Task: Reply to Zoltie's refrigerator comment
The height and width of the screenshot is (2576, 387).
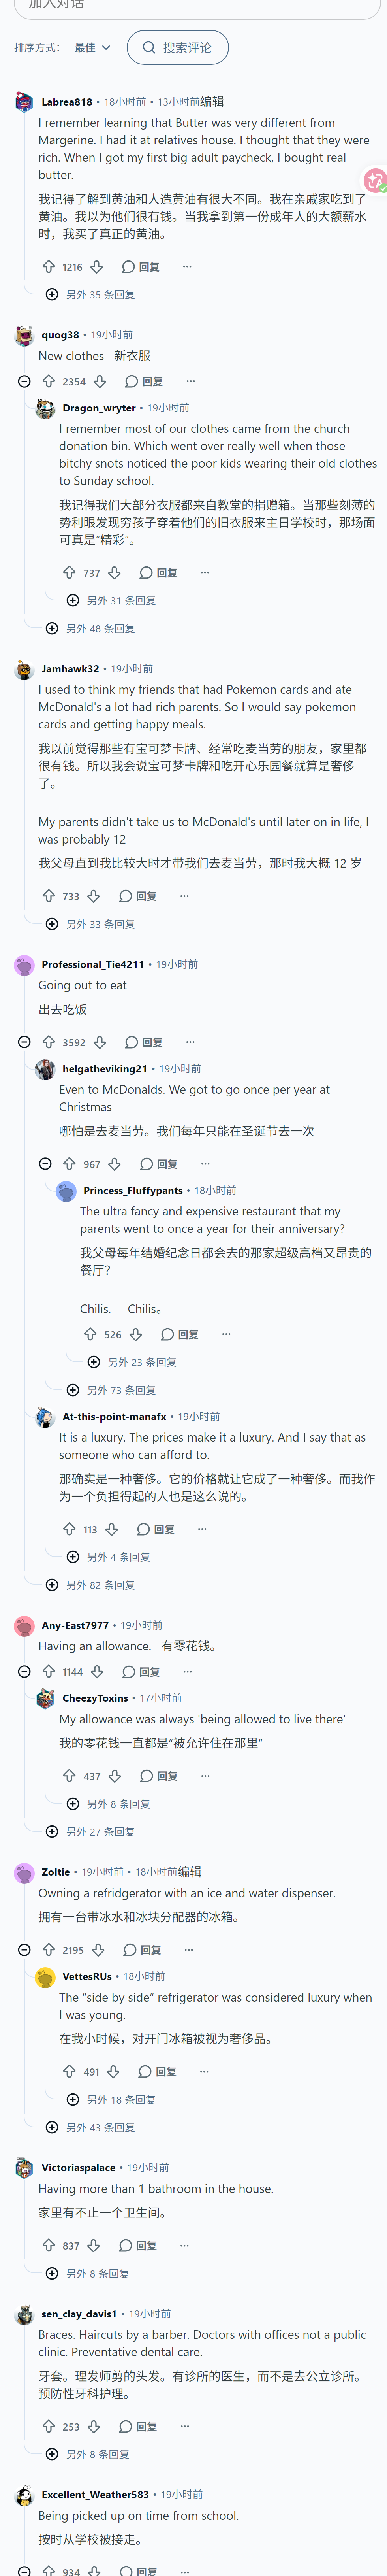Action: pos(142,1950)
